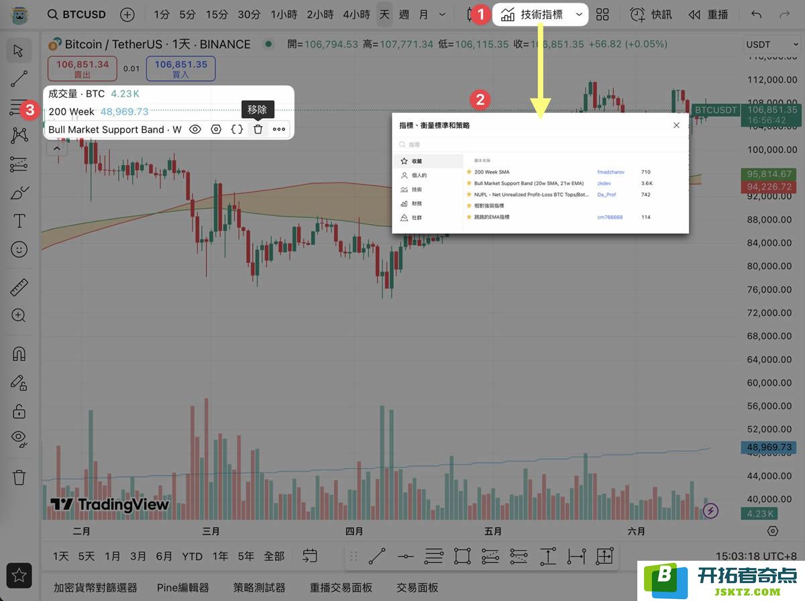Switch to the 30分 timeframe
Screen dimensions: 805x601
tap(249, 14)
